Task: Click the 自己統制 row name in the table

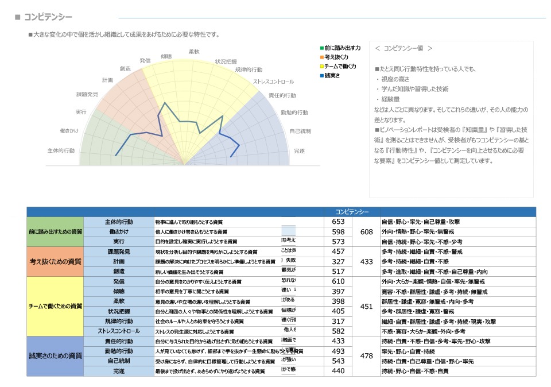Action: 119,361
